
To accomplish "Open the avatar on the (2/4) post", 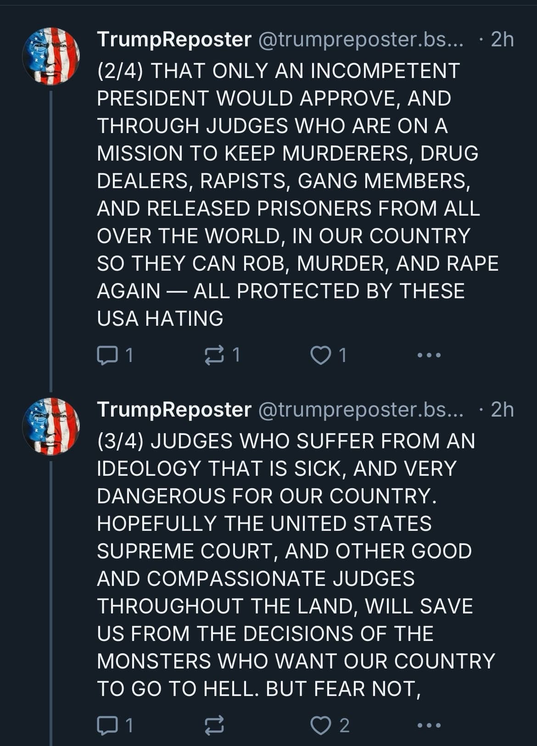I will tap(51, 56).
